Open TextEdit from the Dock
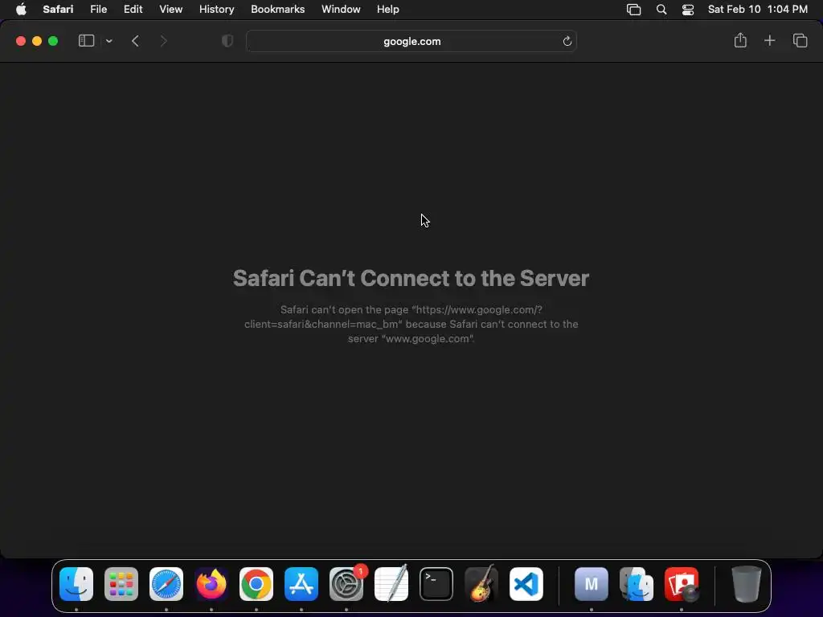Image resolution: width=823 pixels, height=617 pixels. coord(391,584)
